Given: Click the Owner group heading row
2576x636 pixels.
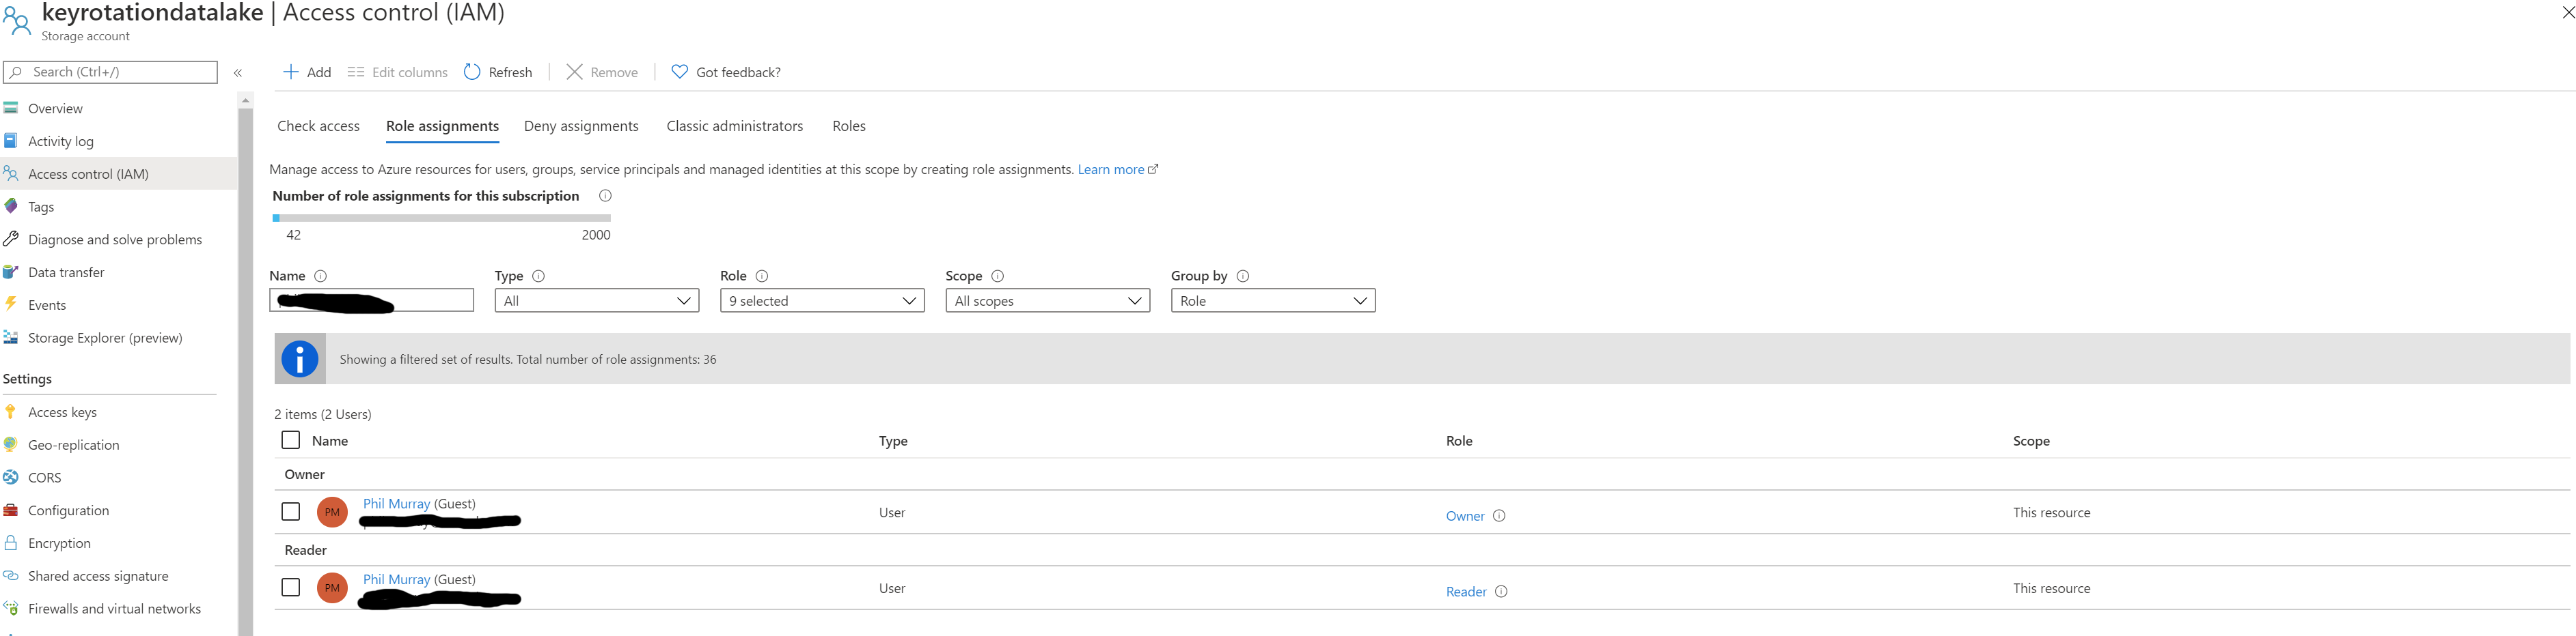Looking at the screenshot, I should coord(1422,474).
